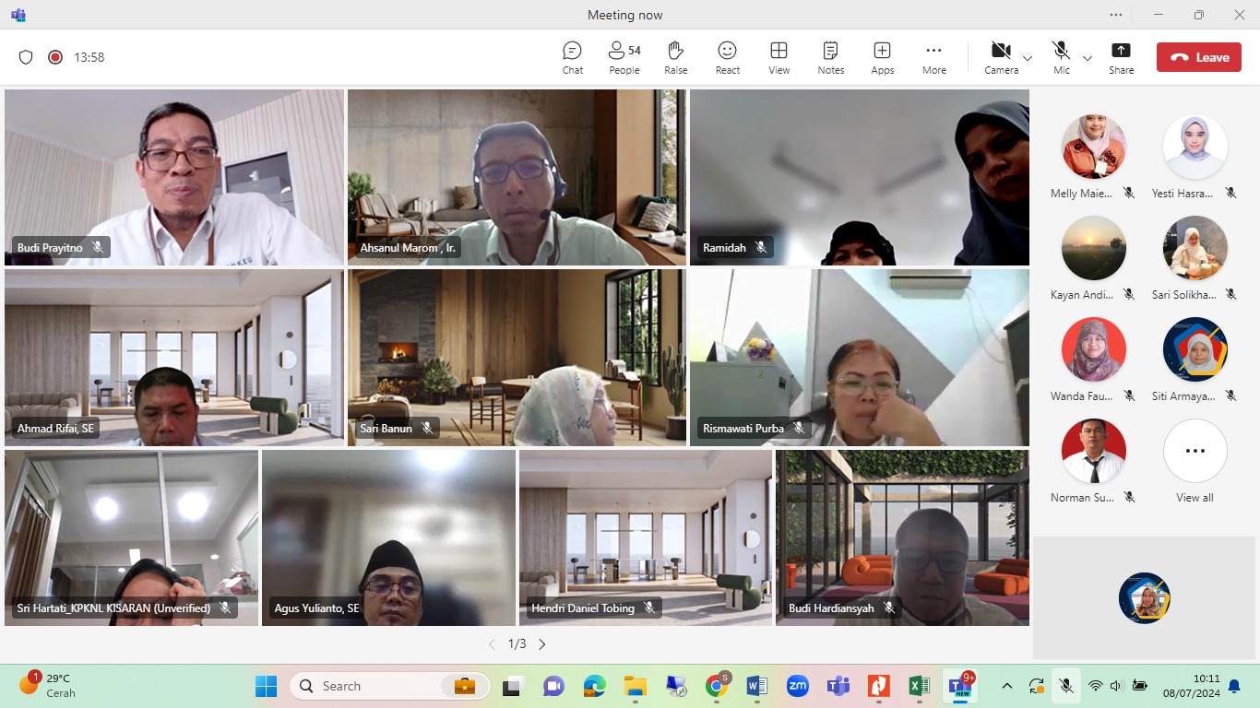The image size is (1260, 708).
Task: Open the React emoji menu
Action: tap(727, 57)
